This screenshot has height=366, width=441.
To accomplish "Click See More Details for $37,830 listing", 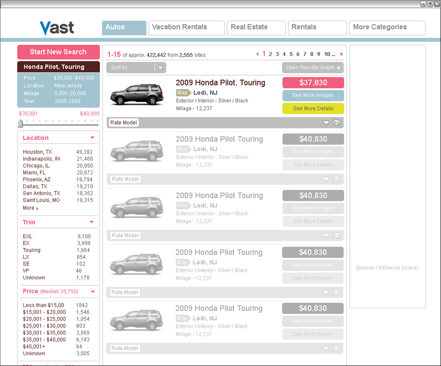I will (313, 109).
